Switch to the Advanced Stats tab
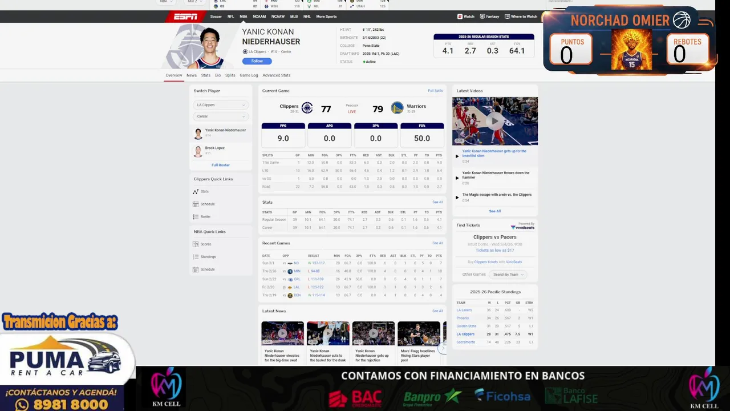The image size is (730, 411). click(x=276, y=75)
